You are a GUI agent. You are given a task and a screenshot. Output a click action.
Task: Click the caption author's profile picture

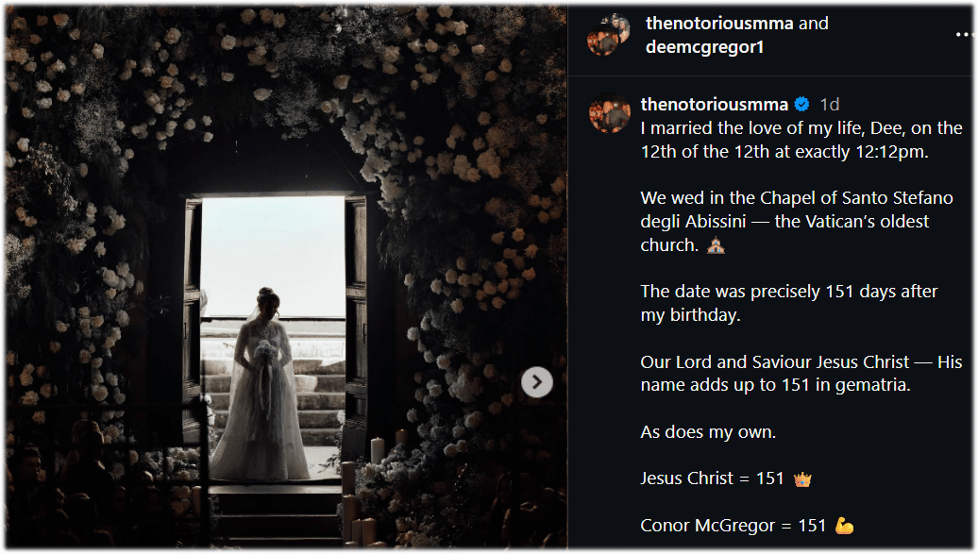click(610, 113)
